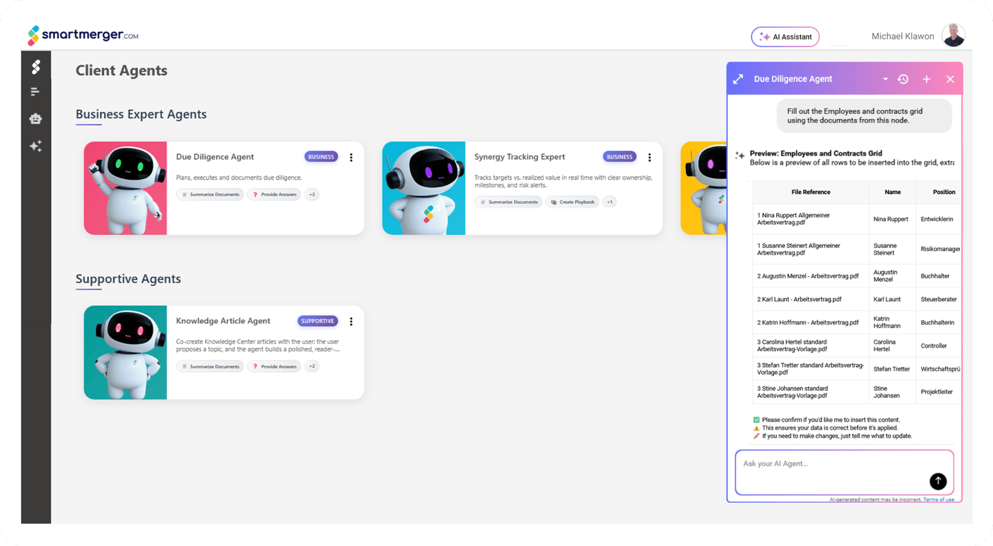Open agent selector dropdown arrow in chat header
The height and width of the screenshot is (546, 993).
click(885, 79)
